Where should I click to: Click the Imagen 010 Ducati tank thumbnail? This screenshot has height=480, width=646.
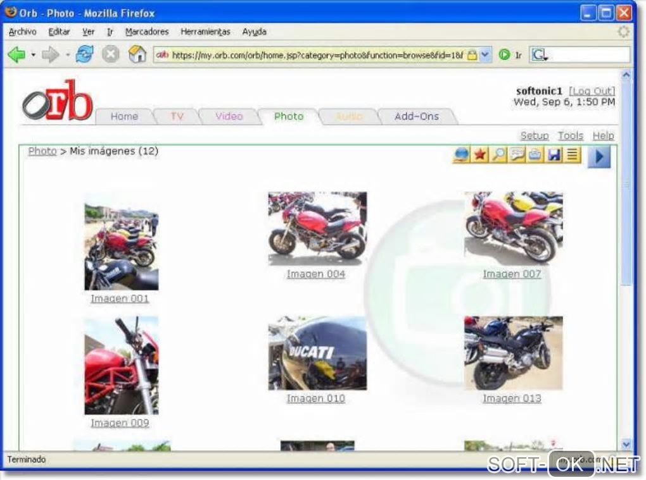pos(317,354)
